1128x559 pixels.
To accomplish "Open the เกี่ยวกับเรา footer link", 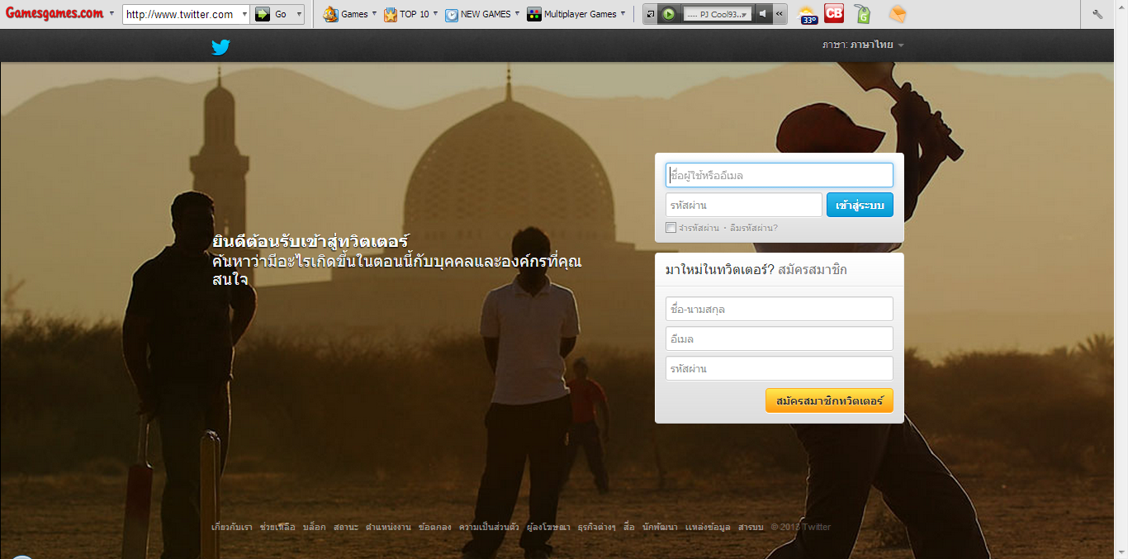I will [232, 527].
